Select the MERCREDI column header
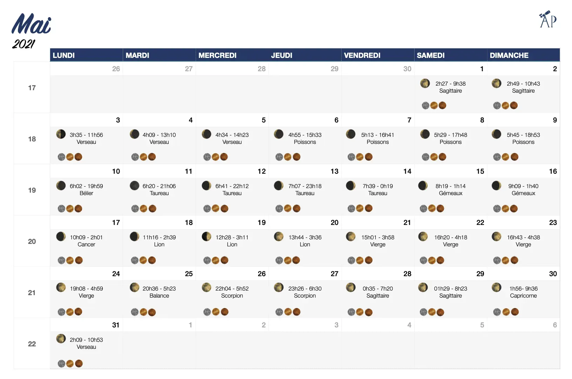This screenshot has height=379, width=572. pyautogui.click(x=217, y=55)
